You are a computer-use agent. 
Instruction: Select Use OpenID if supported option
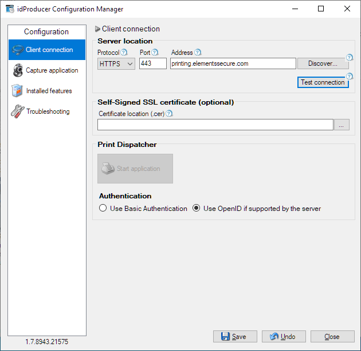197,209
